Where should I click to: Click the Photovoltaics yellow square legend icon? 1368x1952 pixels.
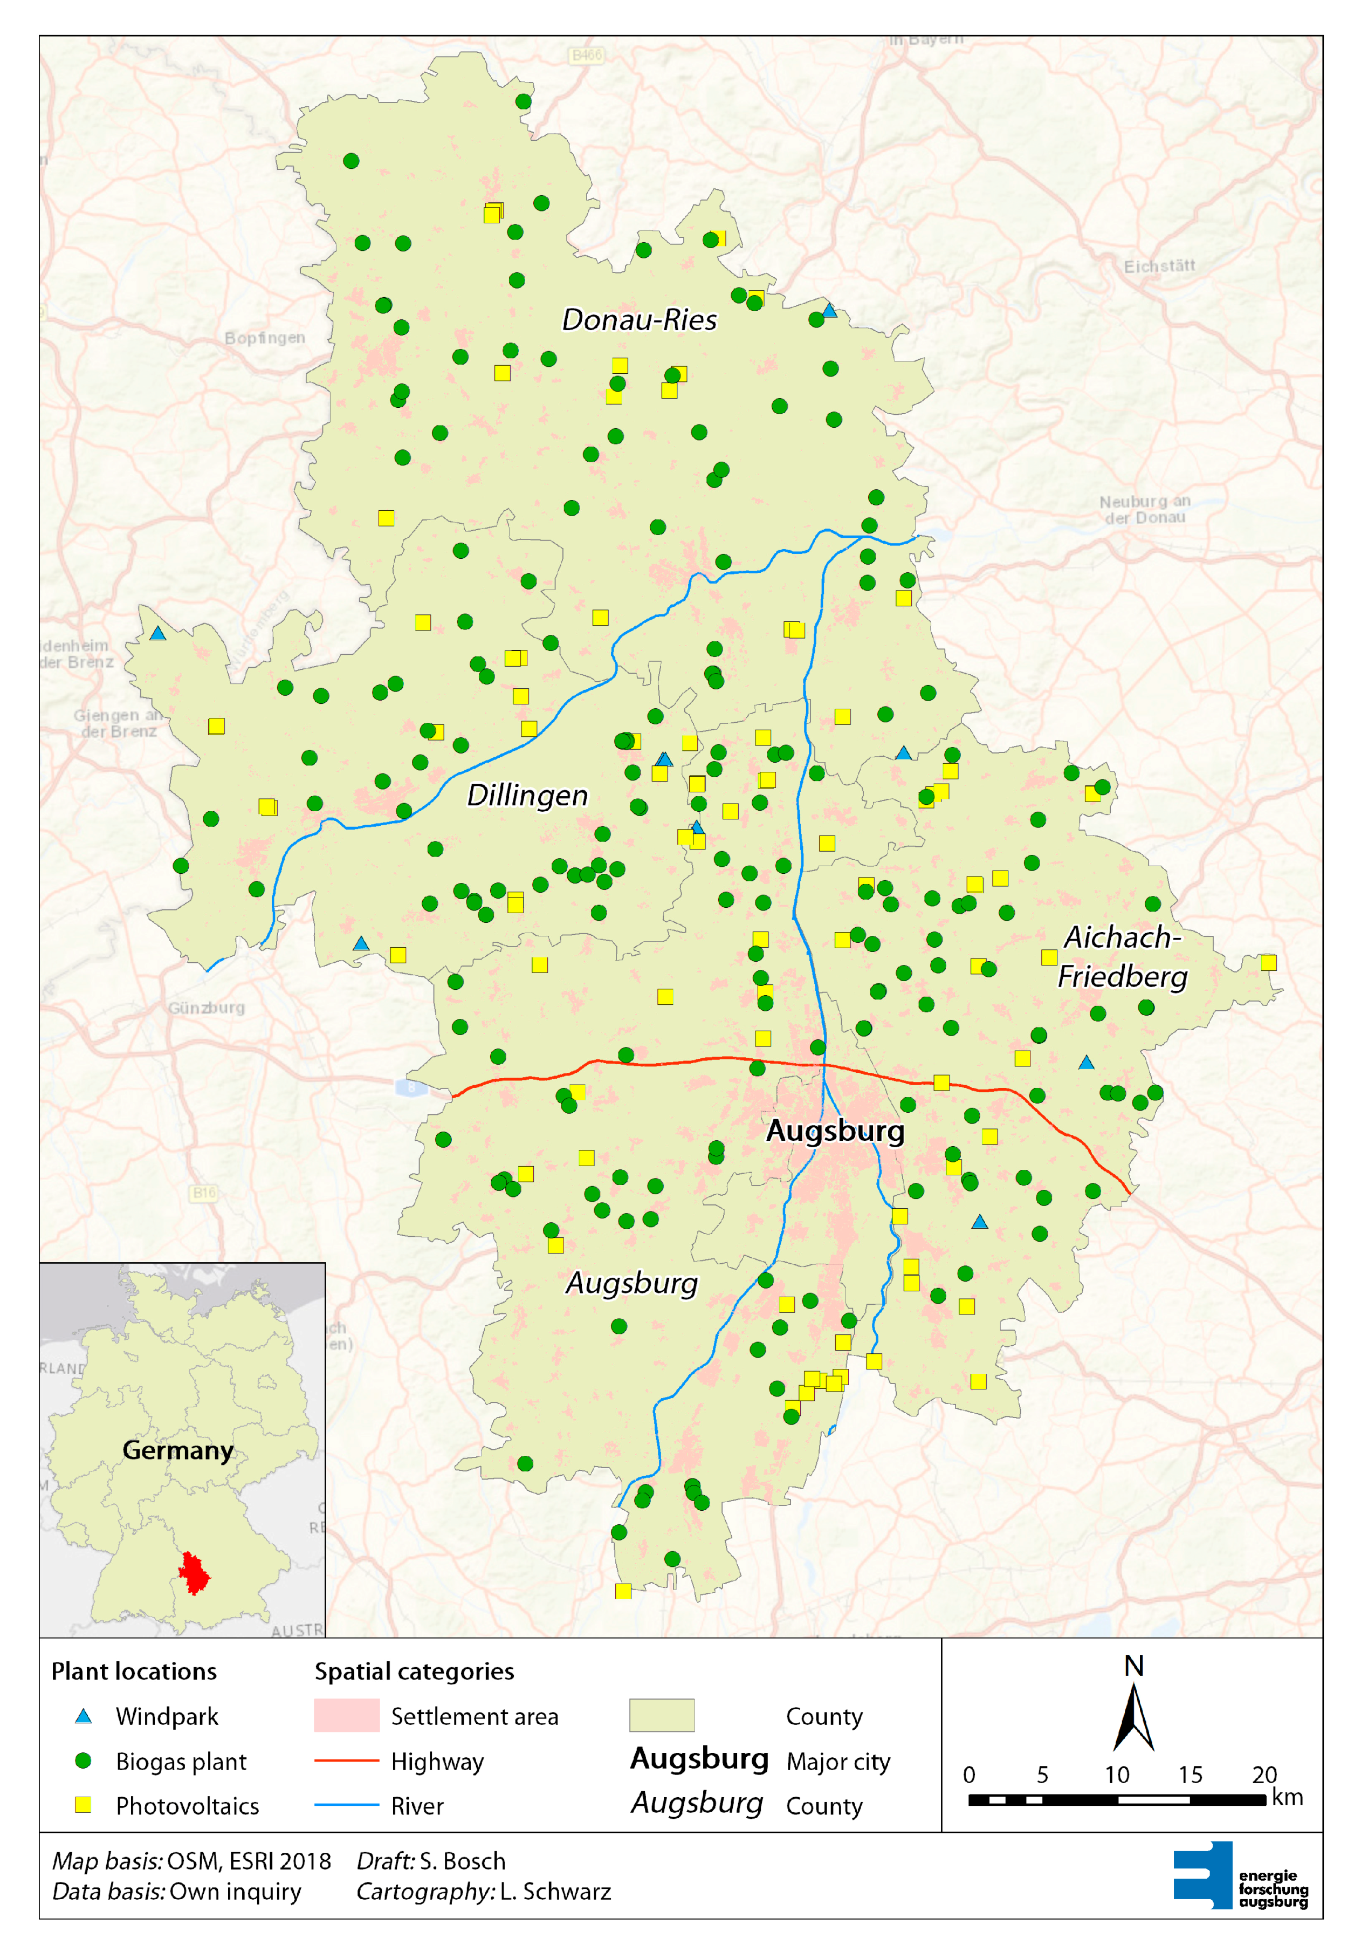[x=83, y=1805]
